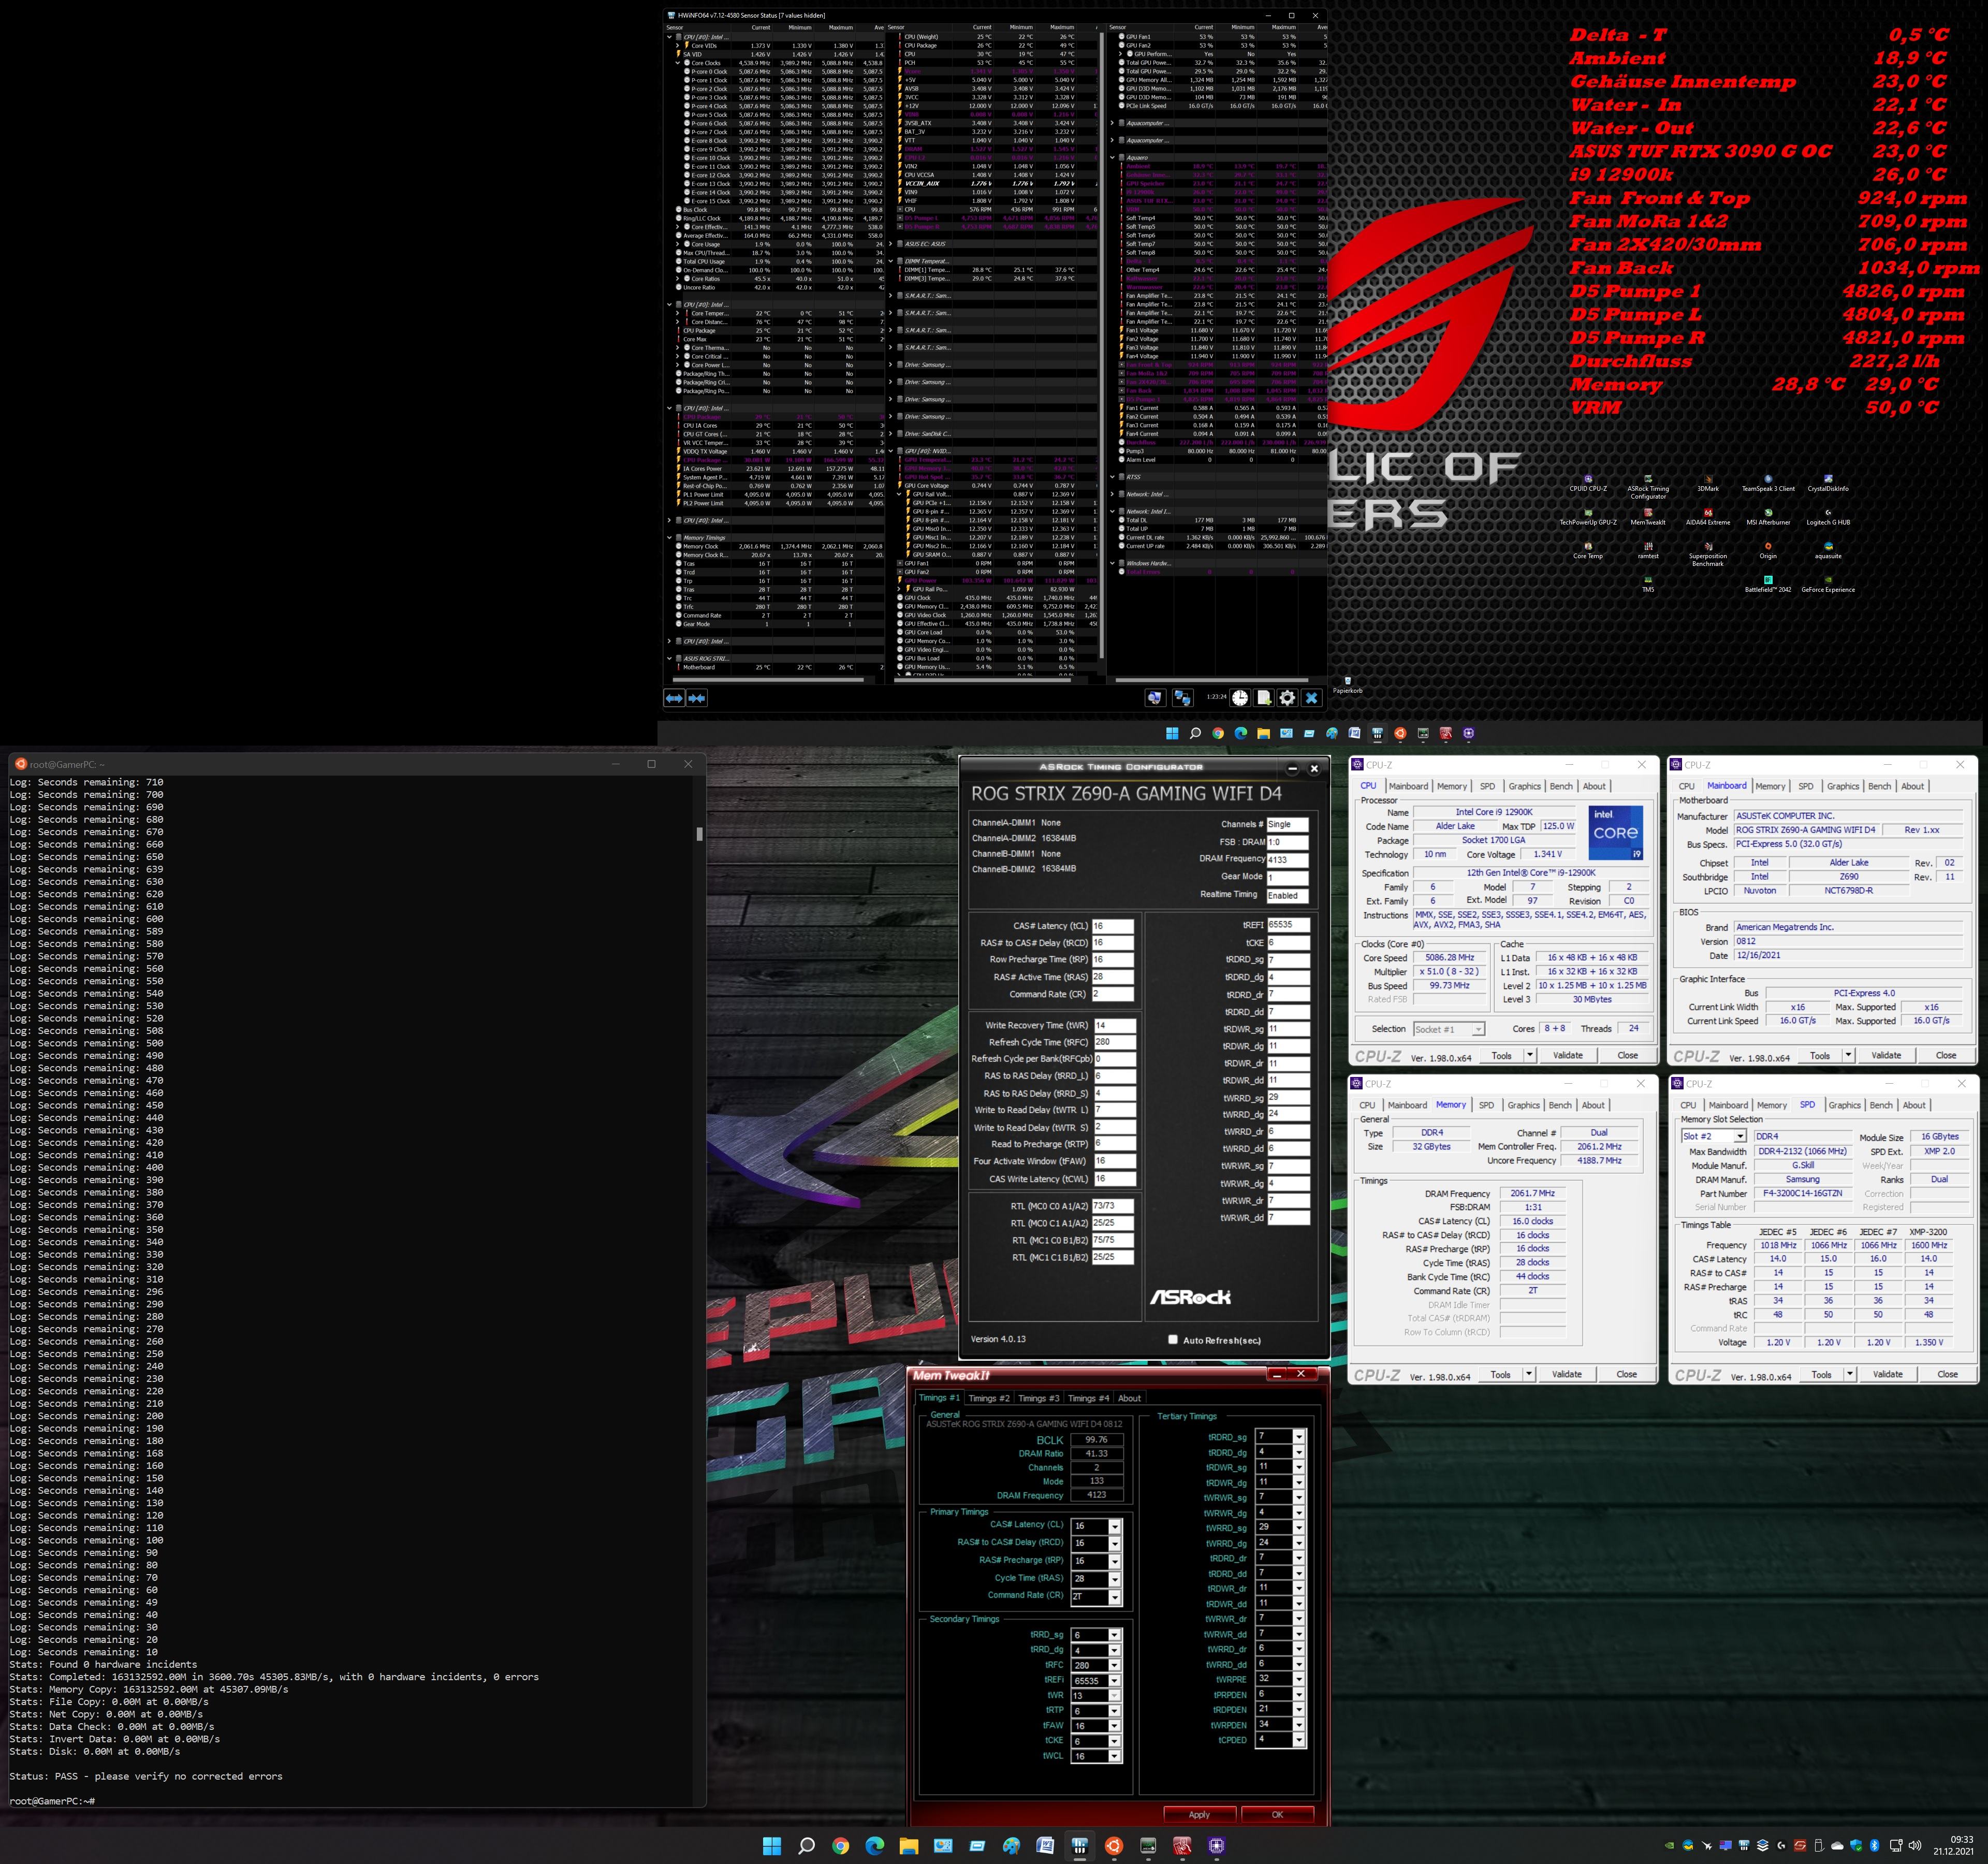Click Apply button in MemTweakIt
Screen dimensions: 1988x1864
point(1199,1814)
